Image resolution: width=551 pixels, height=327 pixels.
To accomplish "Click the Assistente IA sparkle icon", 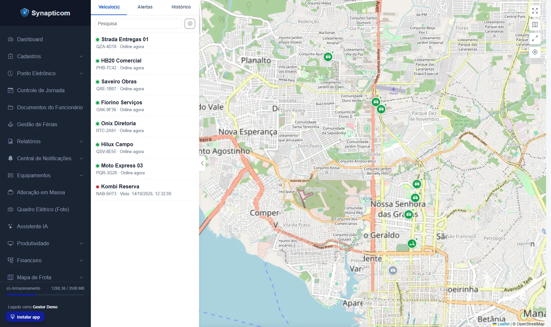I will tap(10, 226).
